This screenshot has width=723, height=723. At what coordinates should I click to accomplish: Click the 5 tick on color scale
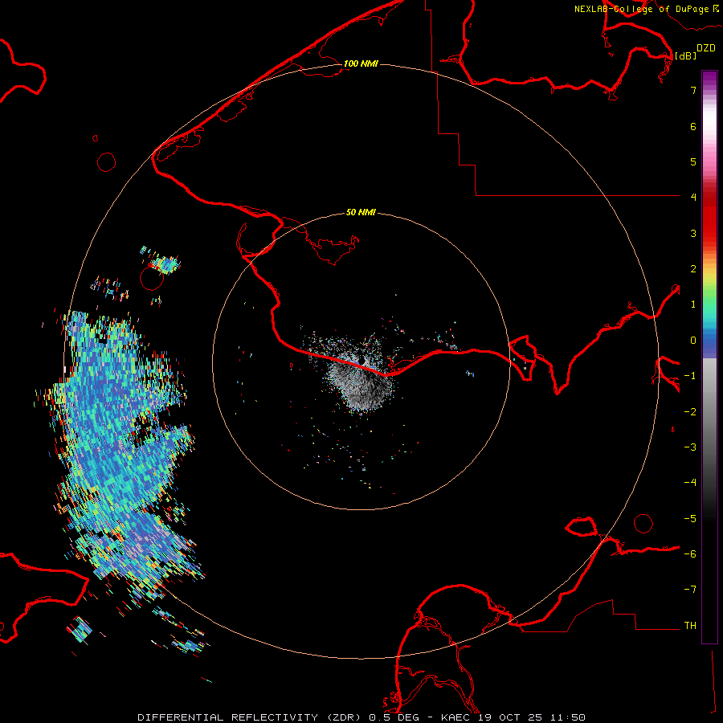click(x=693, y=161)
